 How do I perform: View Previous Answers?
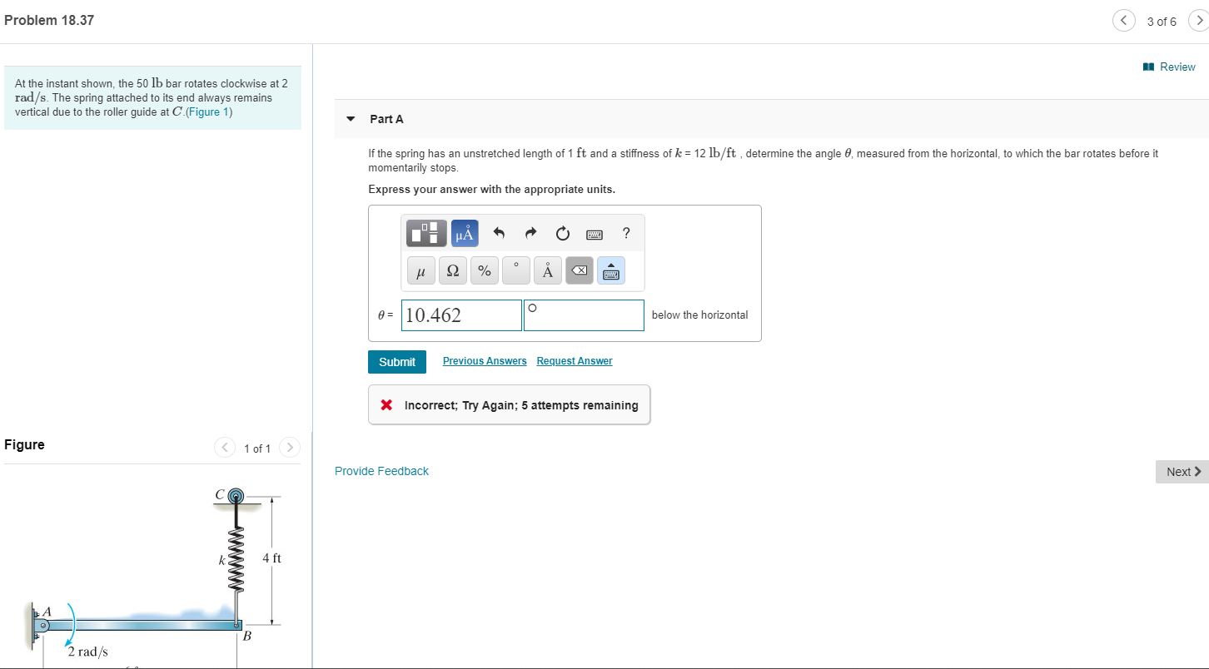tap(485, 361)
